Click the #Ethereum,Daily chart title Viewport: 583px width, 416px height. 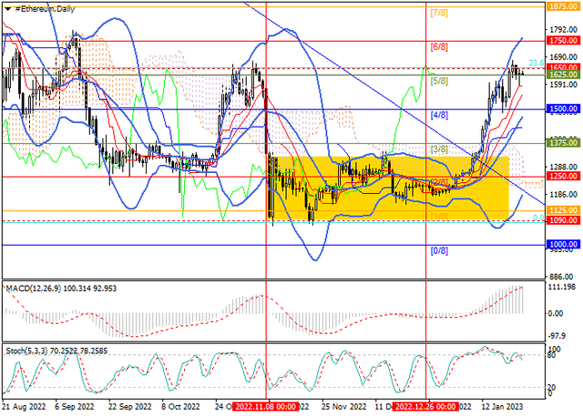(x=47, y=7)
